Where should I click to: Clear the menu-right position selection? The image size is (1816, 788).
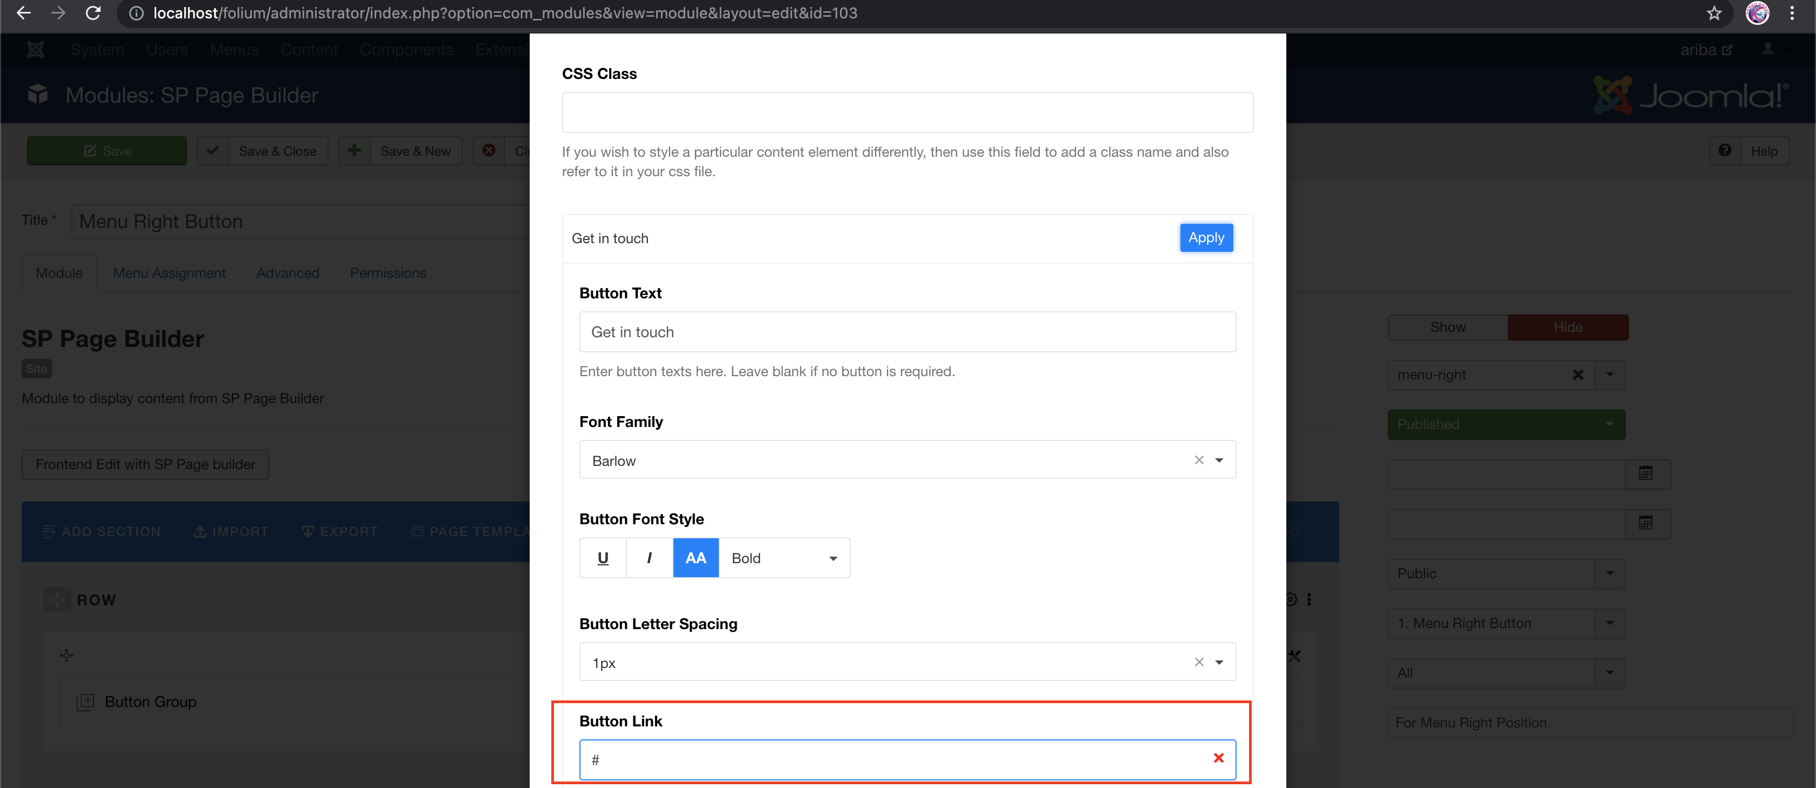tap(1578, 375)
